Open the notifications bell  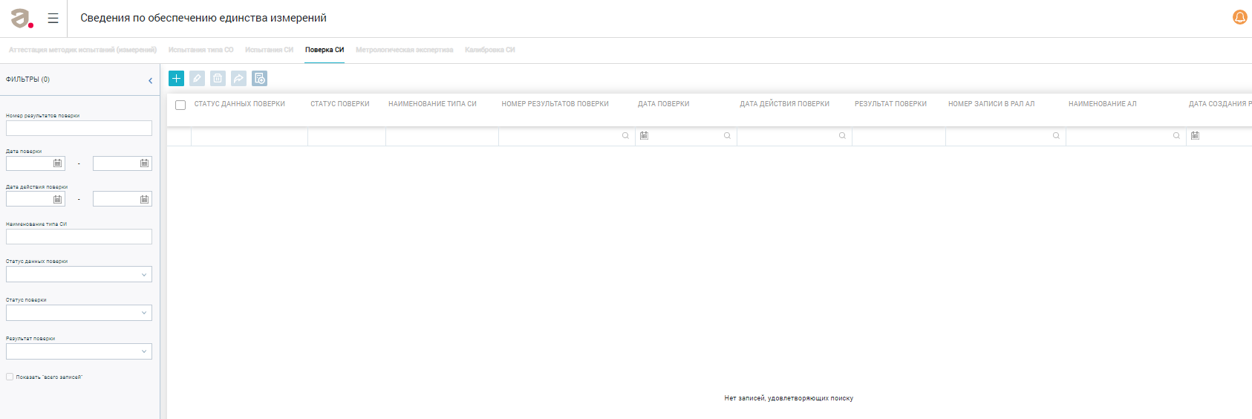pyautogui.click(x=1239, y=18)
